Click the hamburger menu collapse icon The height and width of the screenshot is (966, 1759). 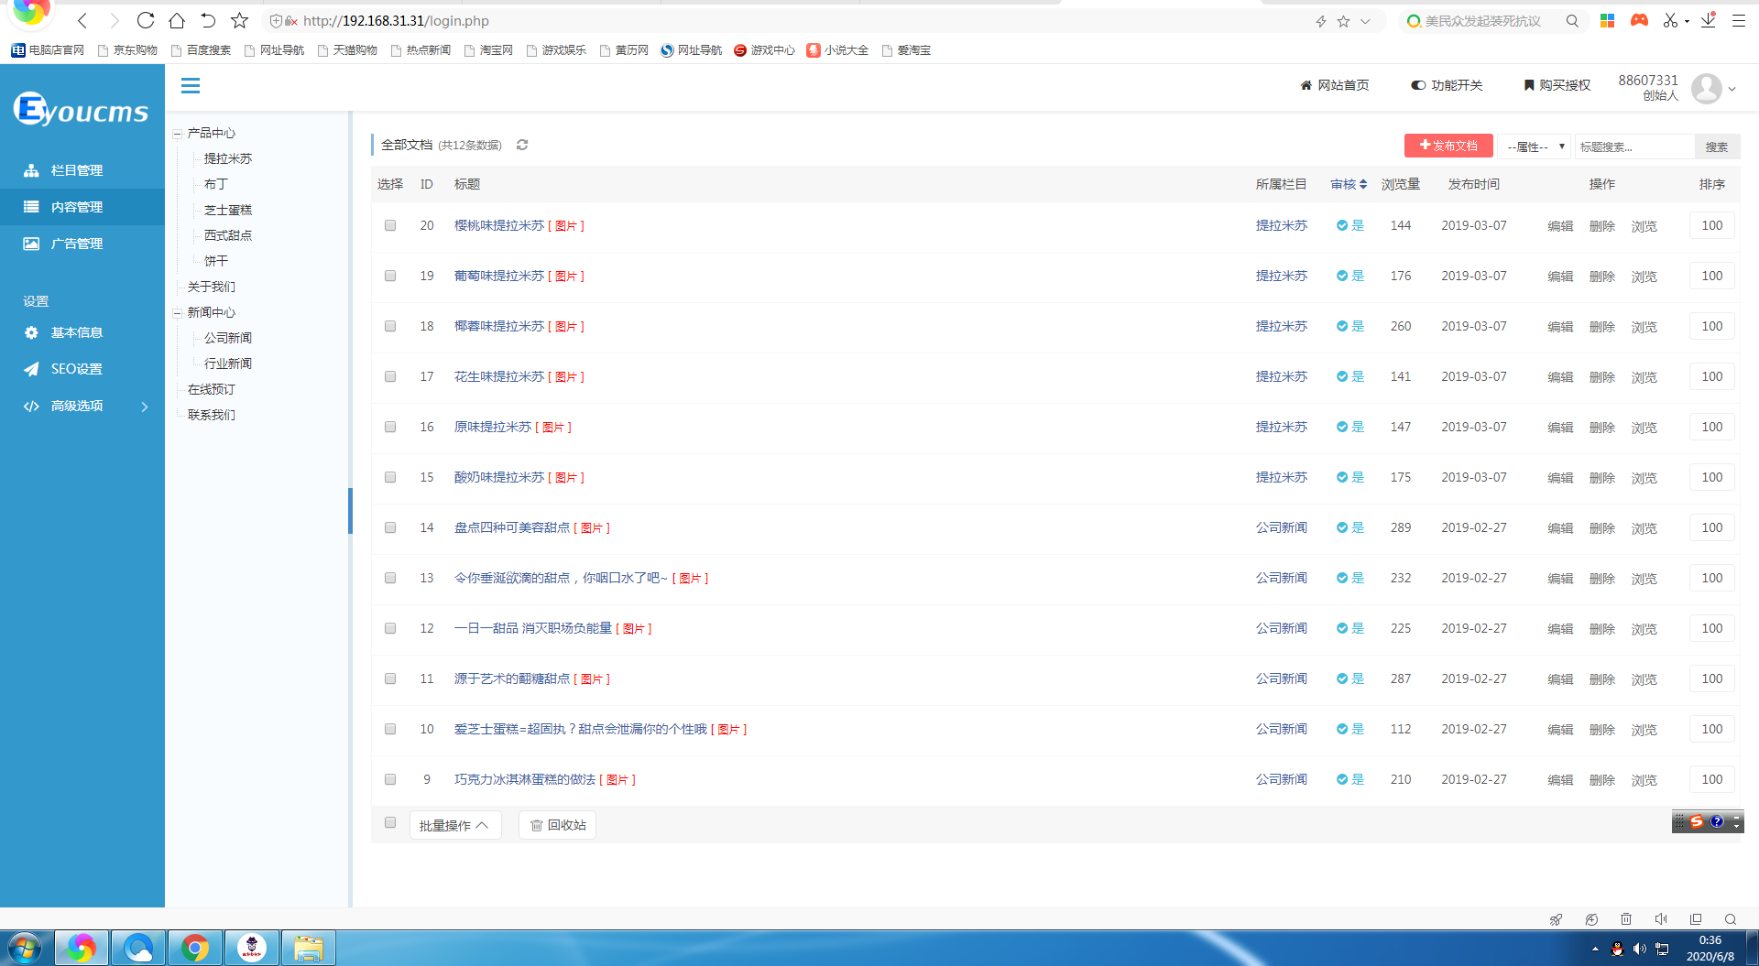coord(191,86)
